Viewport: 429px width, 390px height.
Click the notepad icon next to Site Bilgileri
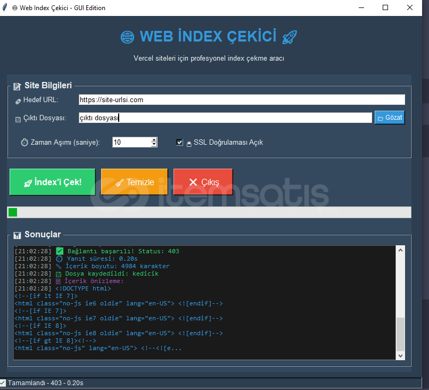coord(17,86)
